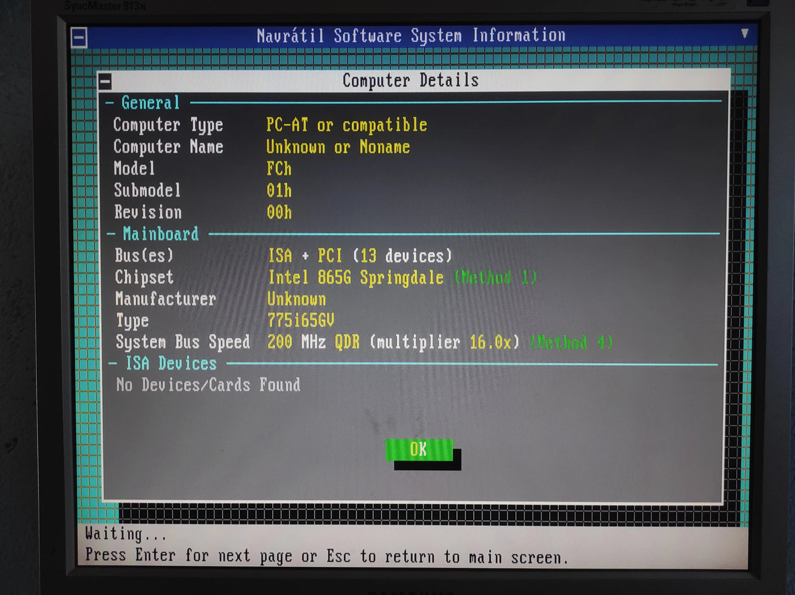Select the Model value 'FCh'
The image size is (795, 595).
[x=279, y=168]
